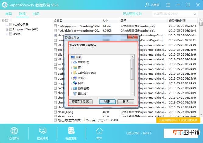This screenshot has height=143, width=203.
Task: Click 双击预览文件 link
Action: click(x=132, y=14)
